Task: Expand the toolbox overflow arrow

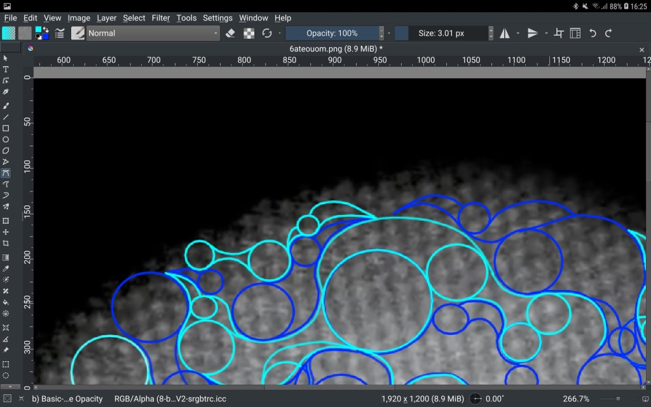Action: pos(10,386)
